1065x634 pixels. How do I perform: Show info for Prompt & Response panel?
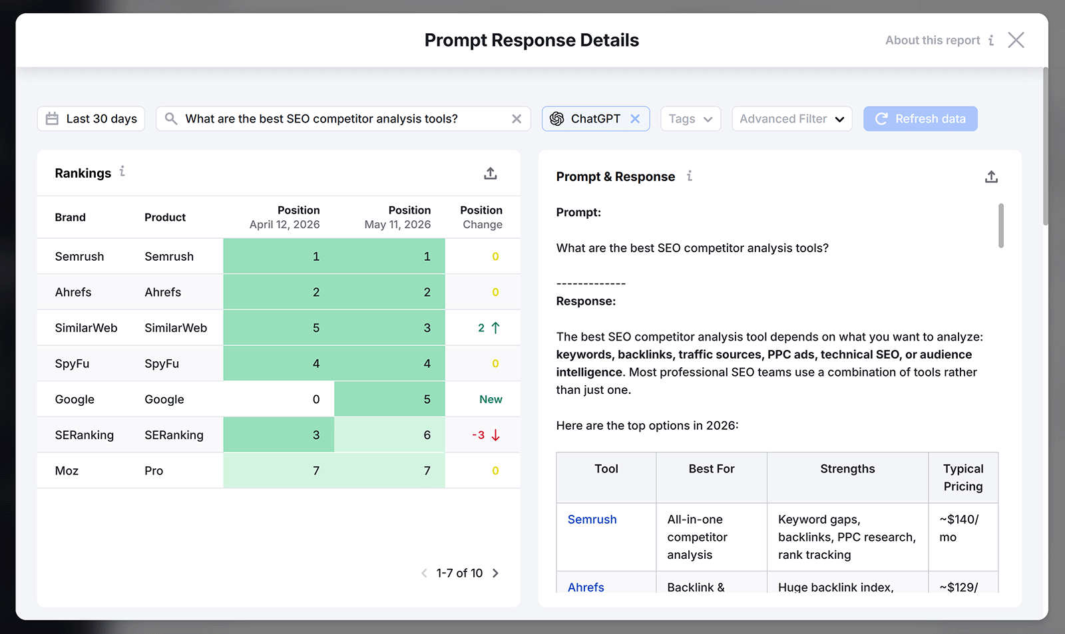pyautogui.click(x=690, y=176)
